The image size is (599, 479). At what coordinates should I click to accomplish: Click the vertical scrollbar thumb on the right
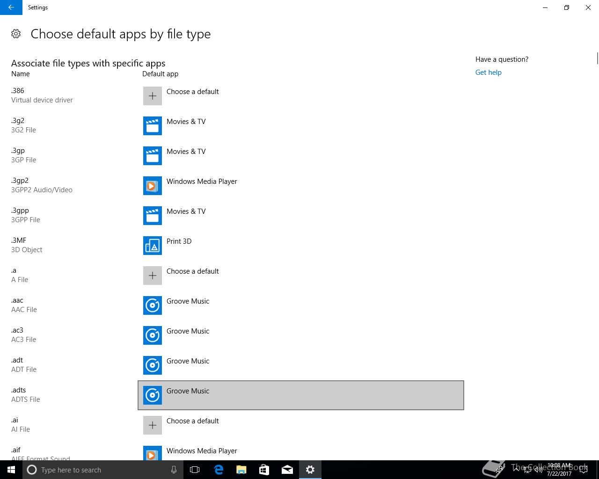(x=597, y=58)
